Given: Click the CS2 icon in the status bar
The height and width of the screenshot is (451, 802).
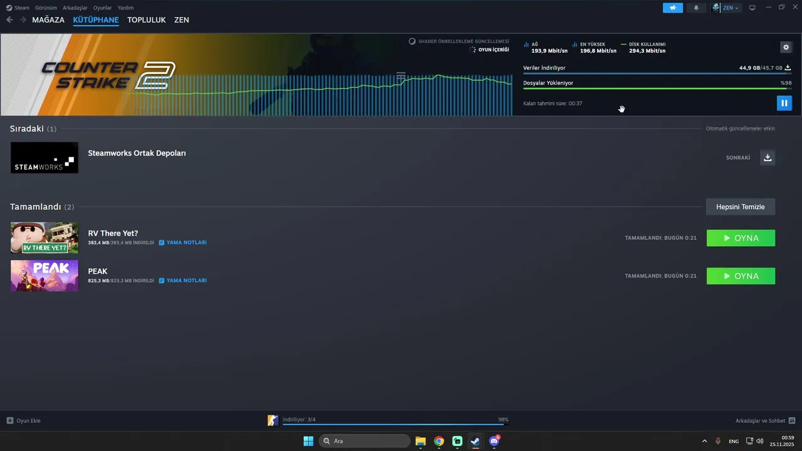Looking at the screenshot, I should (273, 420).
